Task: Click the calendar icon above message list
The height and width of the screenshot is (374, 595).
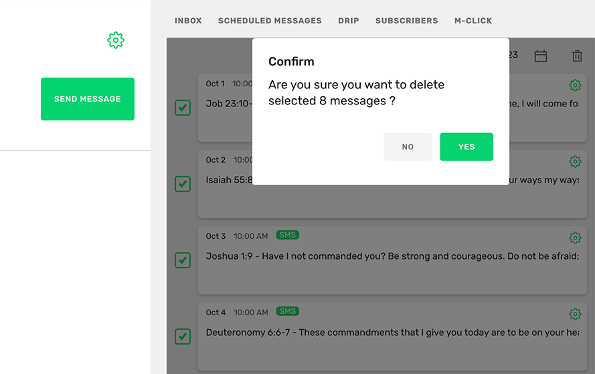Action: (541, 56)
